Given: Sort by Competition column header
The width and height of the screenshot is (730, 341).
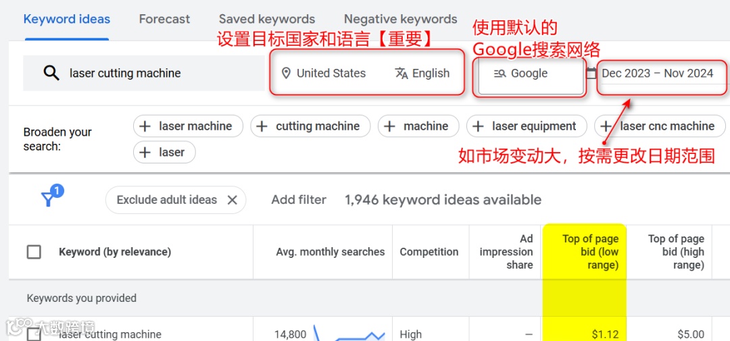Looking at the screenshot, I should click(429, 252).
